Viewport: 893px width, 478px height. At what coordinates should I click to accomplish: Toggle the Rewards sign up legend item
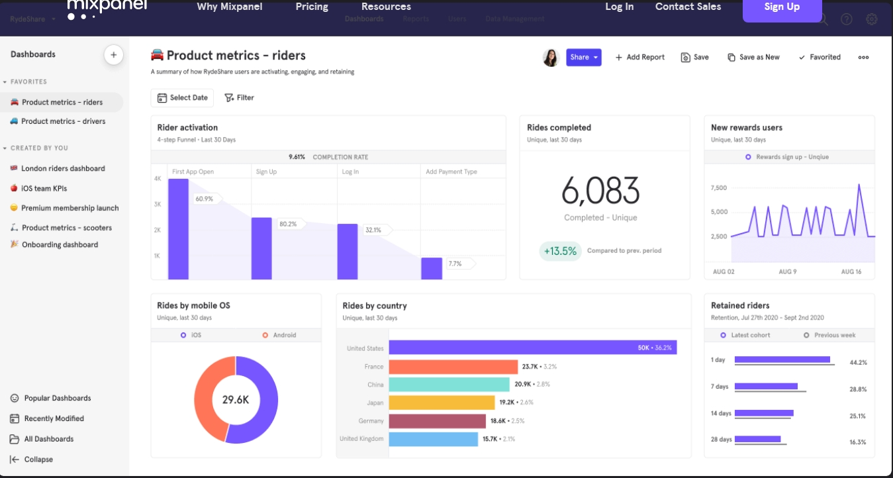(x=787, y=158)
